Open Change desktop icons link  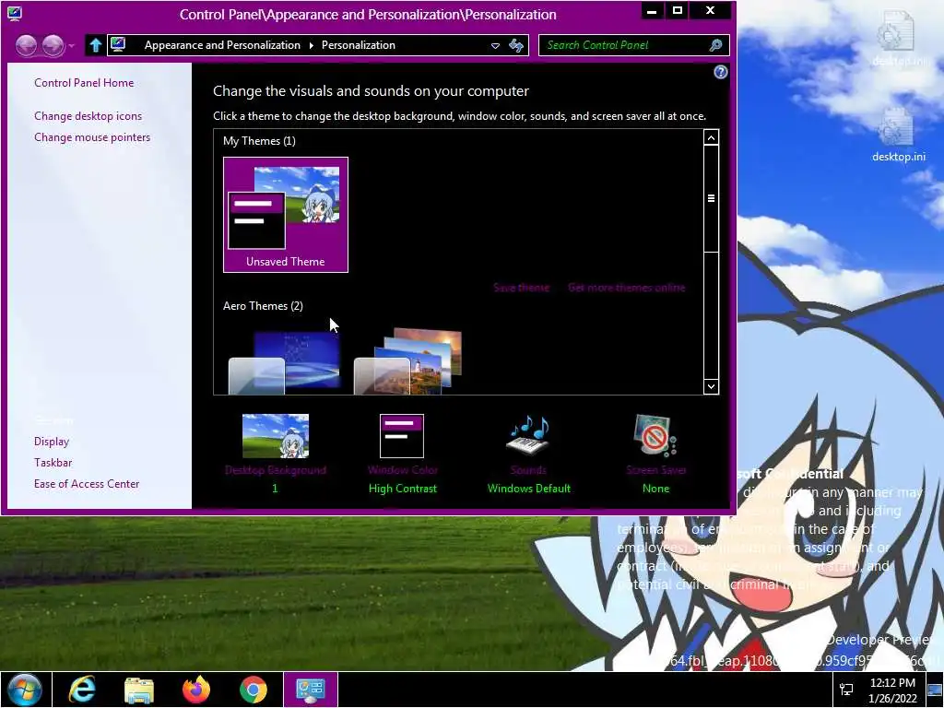(x=88, y=116)
